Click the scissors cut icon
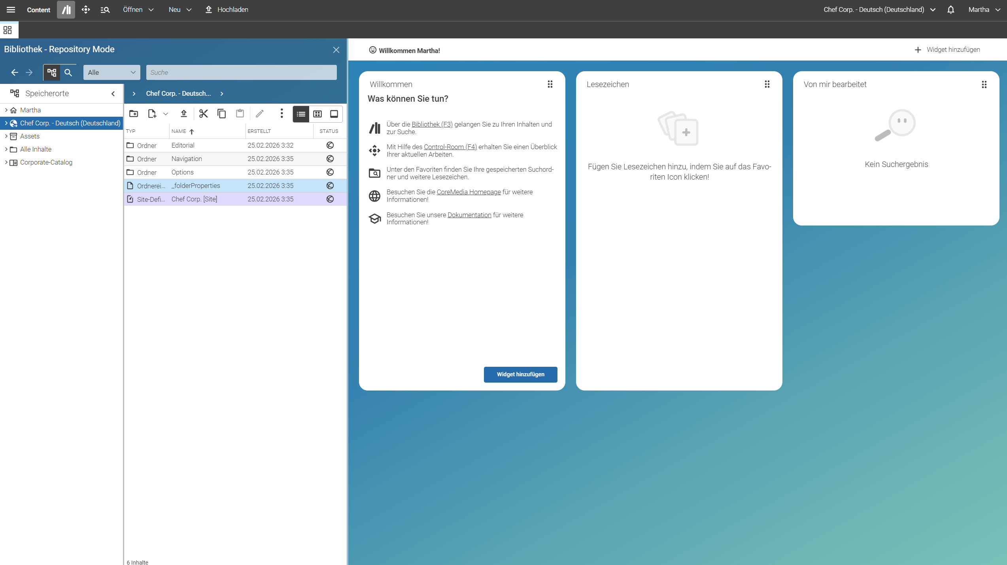This screenshot has height=565, width=1007. 204,114
